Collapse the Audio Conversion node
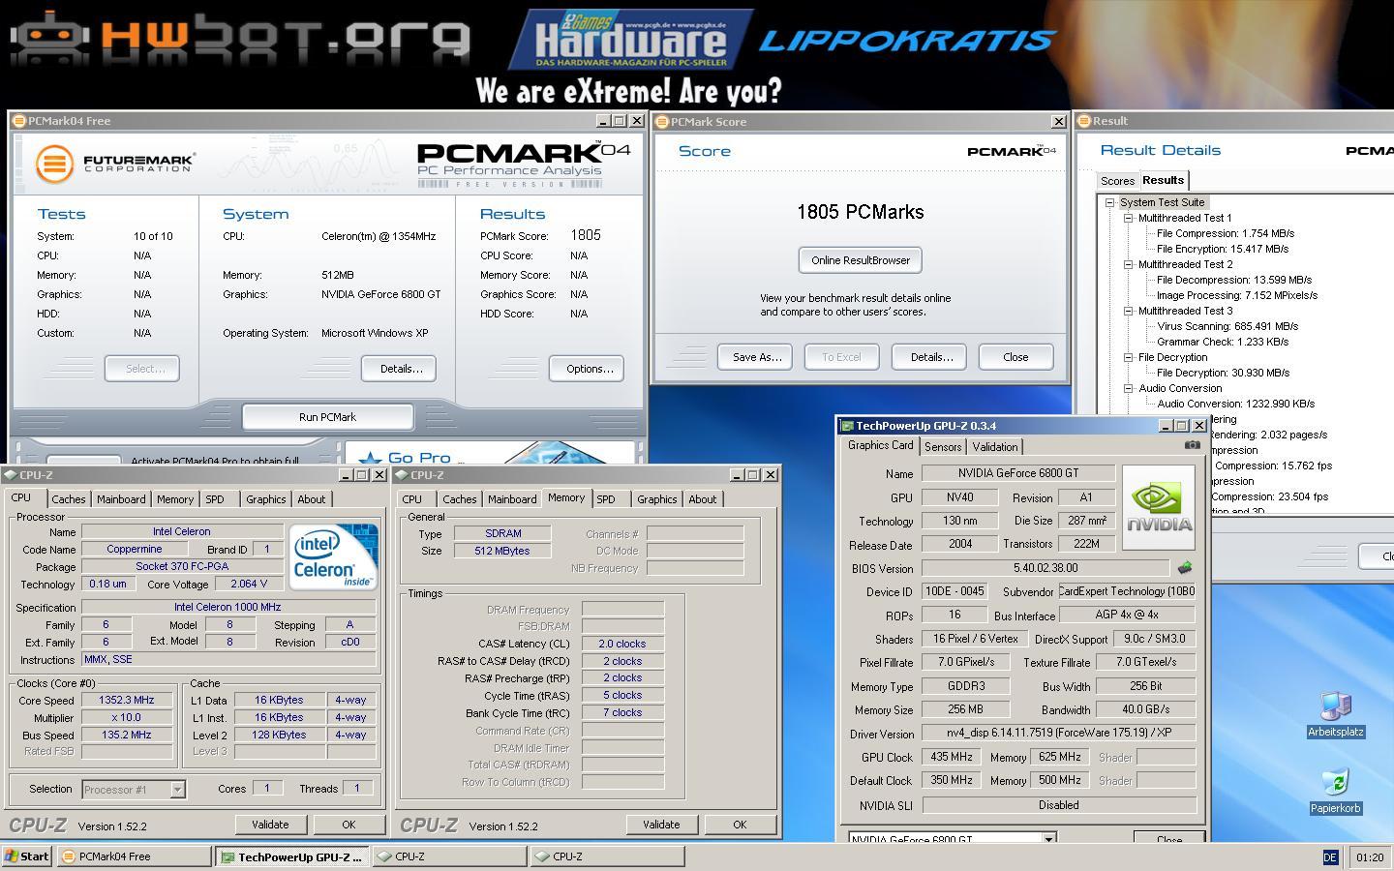1394x871 pixels. (1129, 388)
